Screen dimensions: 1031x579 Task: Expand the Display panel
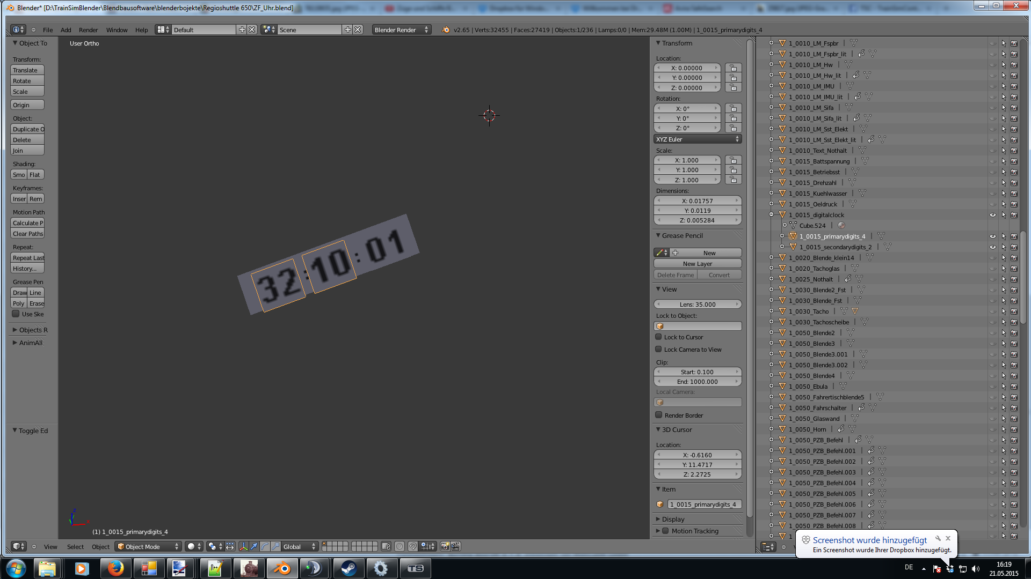[x=673, y=519]
